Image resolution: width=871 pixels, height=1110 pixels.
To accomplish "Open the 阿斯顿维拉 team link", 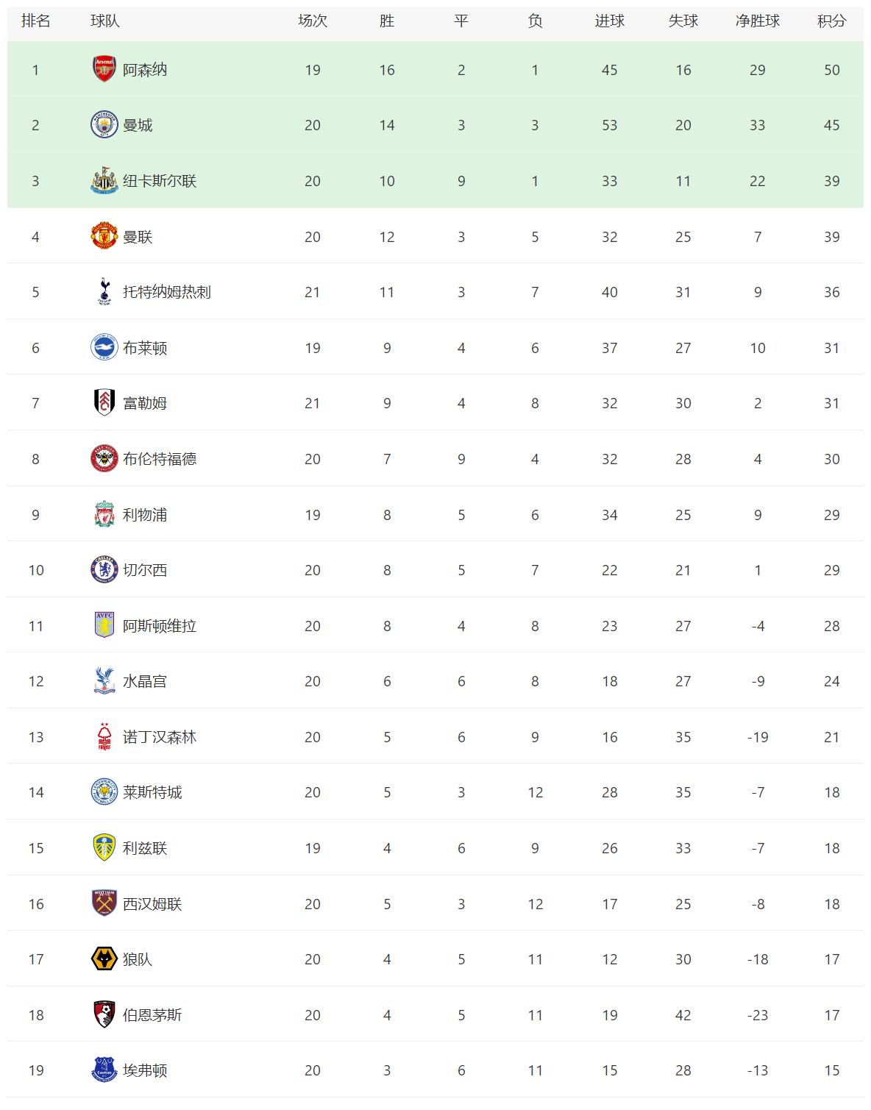I will [x=160, y=626].
